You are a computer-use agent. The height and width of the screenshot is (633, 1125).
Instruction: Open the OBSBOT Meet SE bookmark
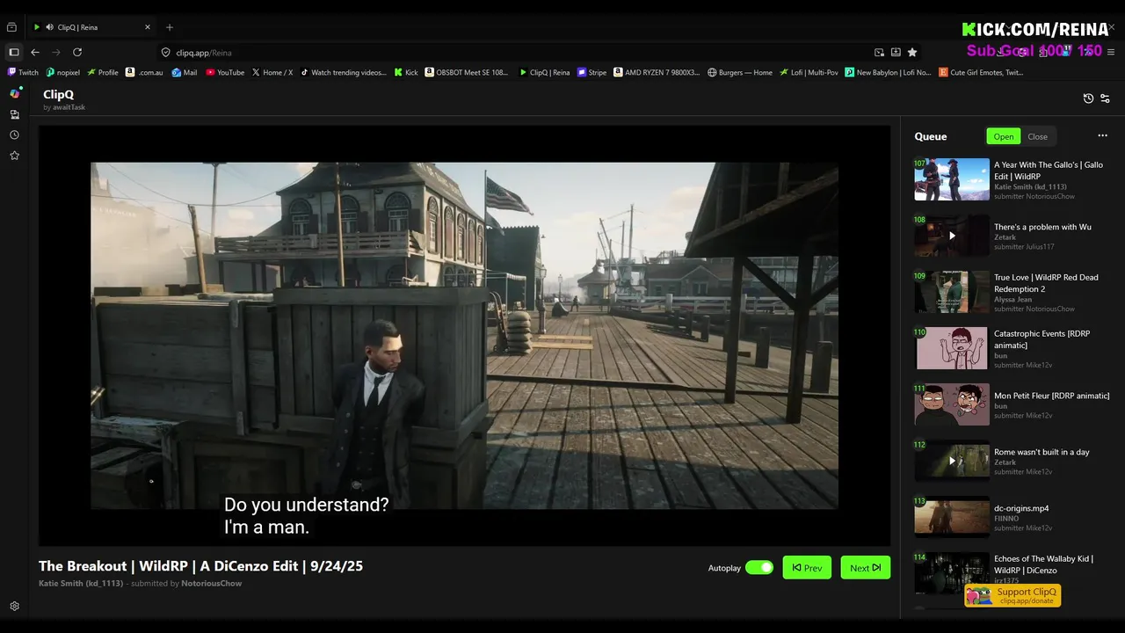click(467, 73)
